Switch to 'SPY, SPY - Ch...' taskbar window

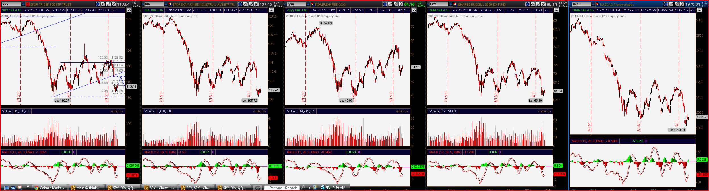(196, 188)
